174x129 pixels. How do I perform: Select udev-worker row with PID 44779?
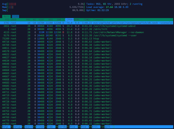(87, 120)
